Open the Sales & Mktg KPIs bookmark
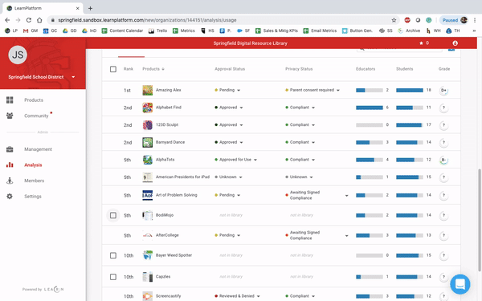This screenshot has width=482, height=301. (276, 31)
